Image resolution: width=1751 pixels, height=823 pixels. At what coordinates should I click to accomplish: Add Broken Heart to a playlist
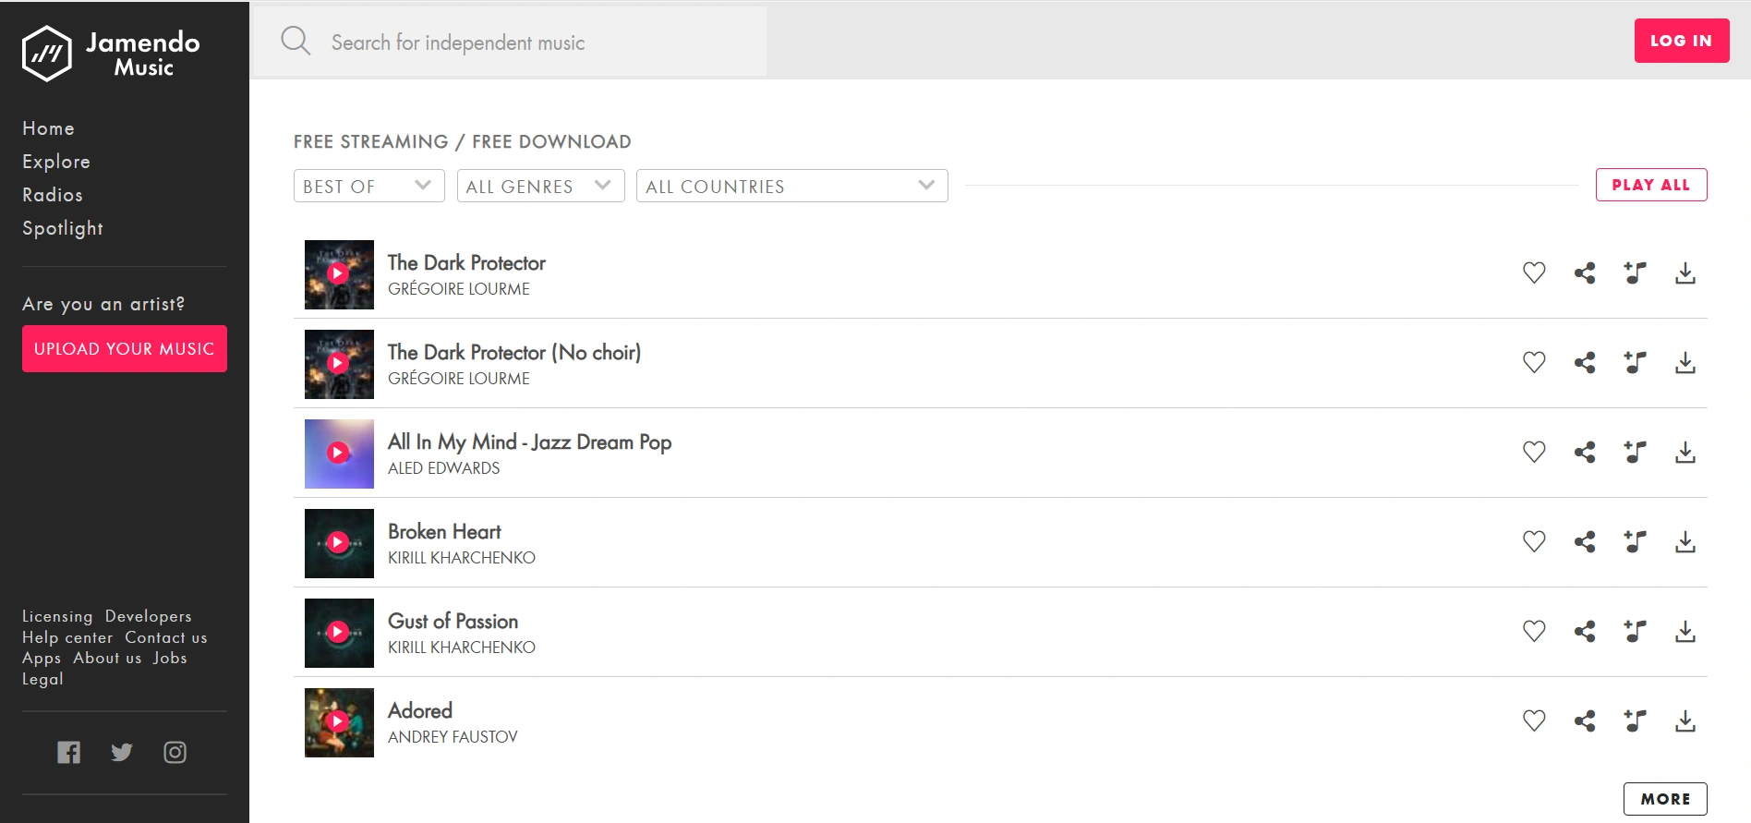pos(1635,542)
